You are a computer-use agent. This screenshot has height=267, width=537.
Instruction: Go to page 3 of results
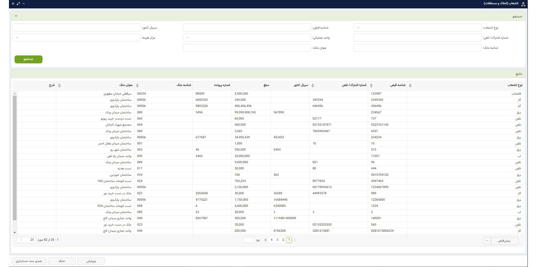pyautogui.click(x=277, y=240)
